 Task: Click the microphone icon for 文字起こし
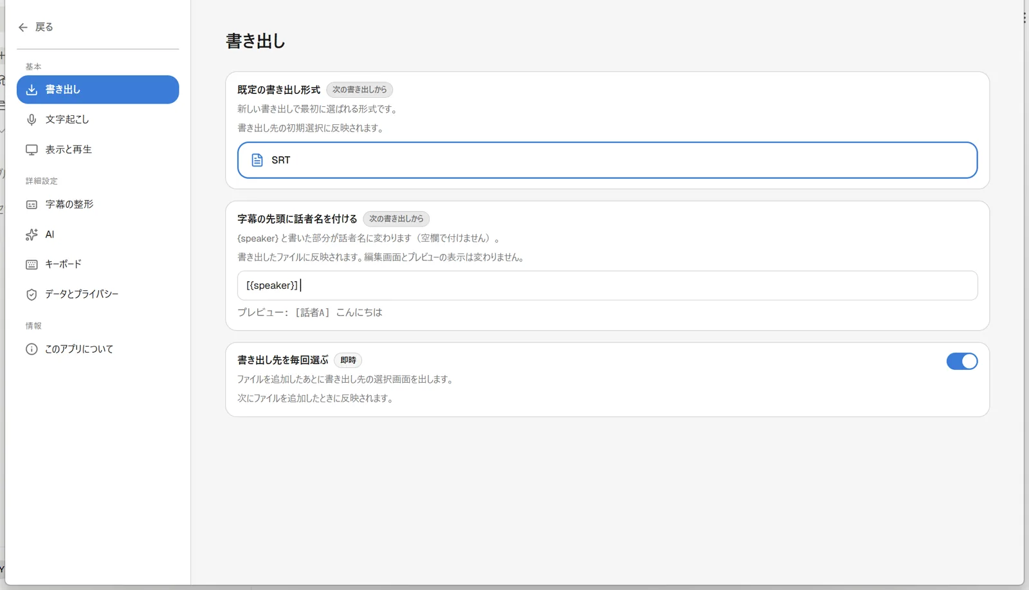[x=32, y=120]
